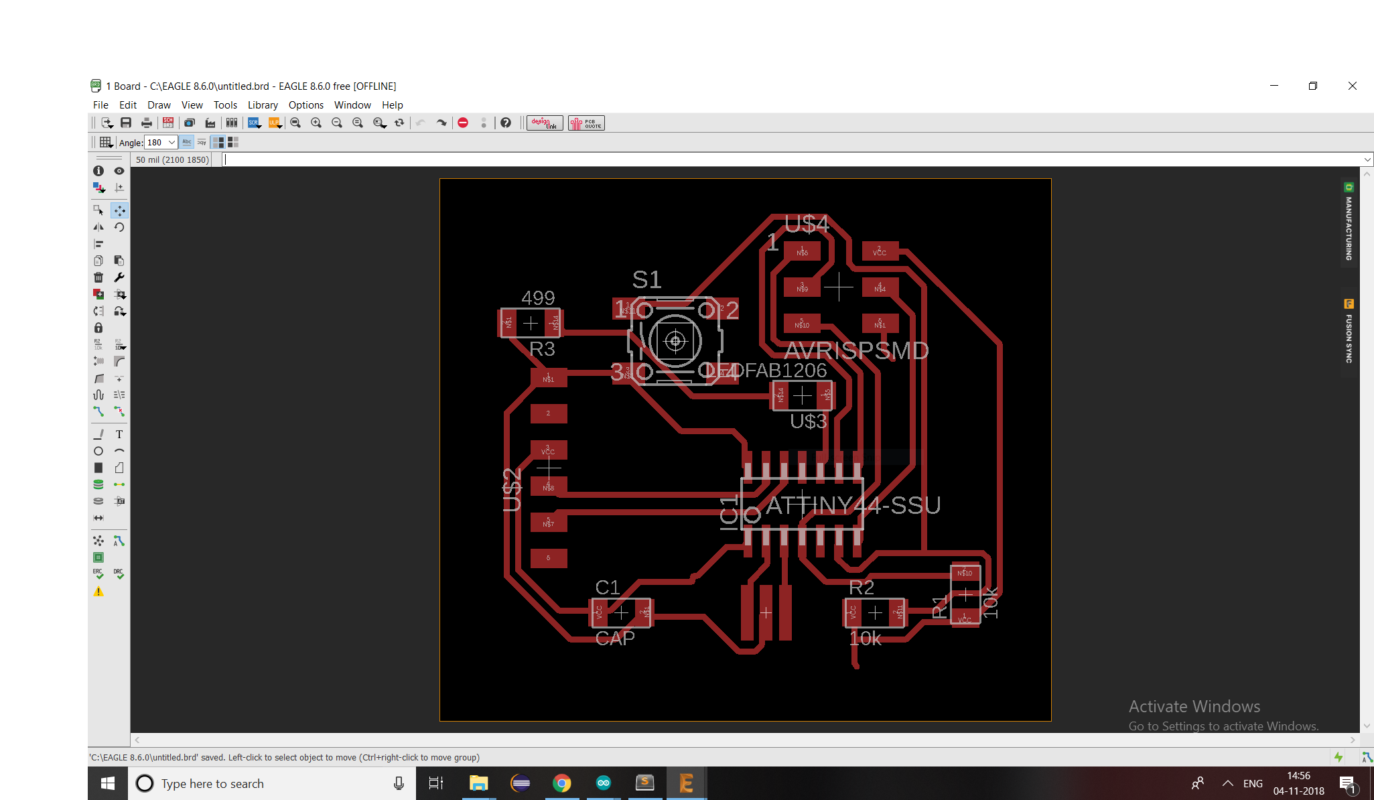This screenshot has width=1374, height=800.
Task: Toggle the mirrored text option
Action: [x=202, y=142]
